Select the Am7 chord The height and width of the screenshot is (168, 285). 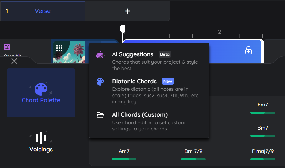click(x=124, y=151)
